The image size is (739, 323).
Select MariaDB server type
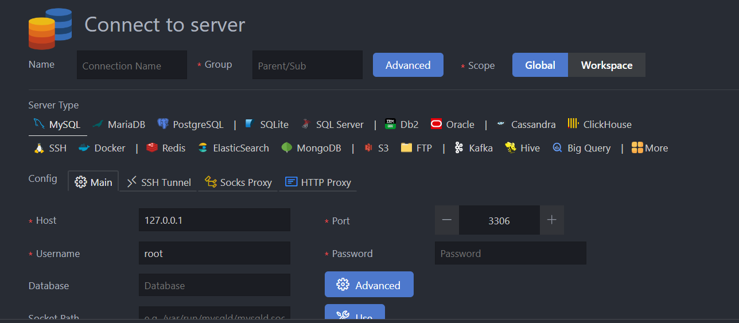tap(119, 124)
